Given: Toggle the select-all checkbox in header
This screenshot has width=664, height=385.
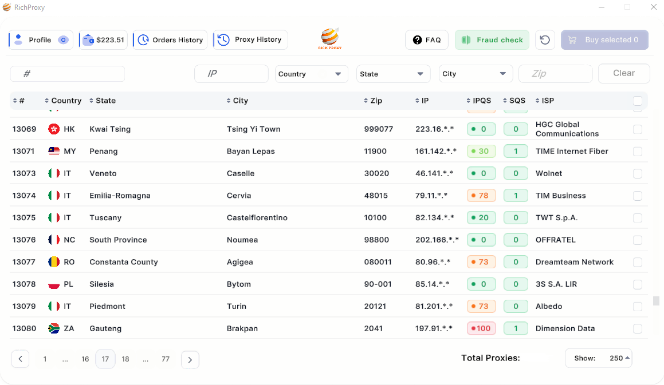Looking at the screenshot, I should click(x=637, y=101).
